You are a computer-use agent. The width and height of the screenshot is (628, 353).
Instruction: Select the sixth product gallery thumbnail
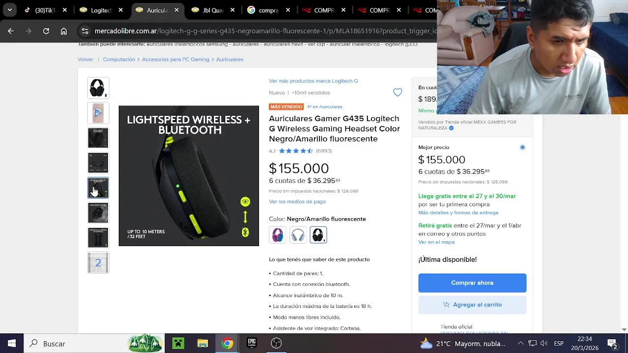(98, 213)
